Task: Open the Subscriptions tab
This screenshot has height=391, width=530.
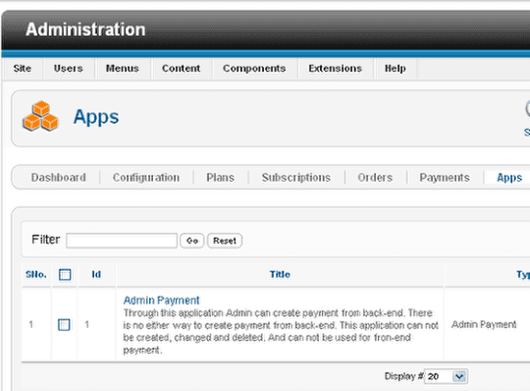Action: (296, 178)
